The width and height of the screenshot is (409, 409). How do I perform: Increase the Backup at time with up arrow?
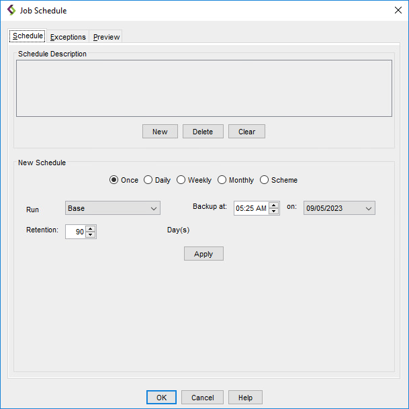point(273,206)
